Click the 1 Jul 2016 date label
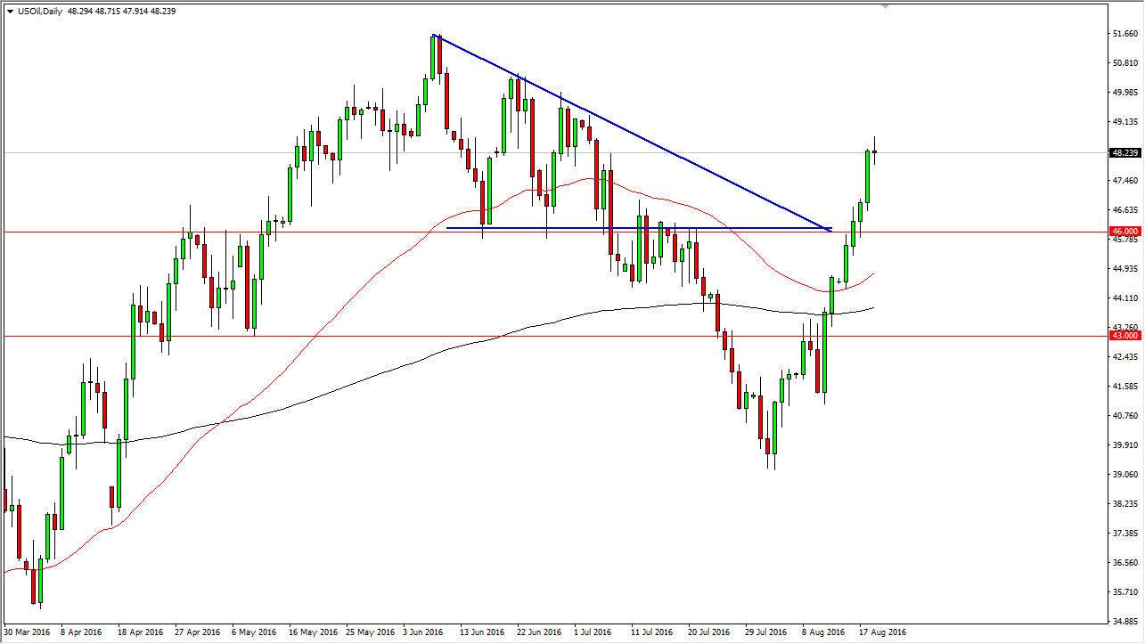 pos(593,633)
